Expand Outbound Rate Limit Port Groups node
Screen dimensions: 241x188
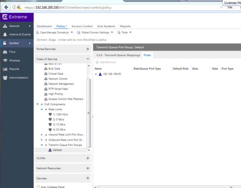point(42,140)
